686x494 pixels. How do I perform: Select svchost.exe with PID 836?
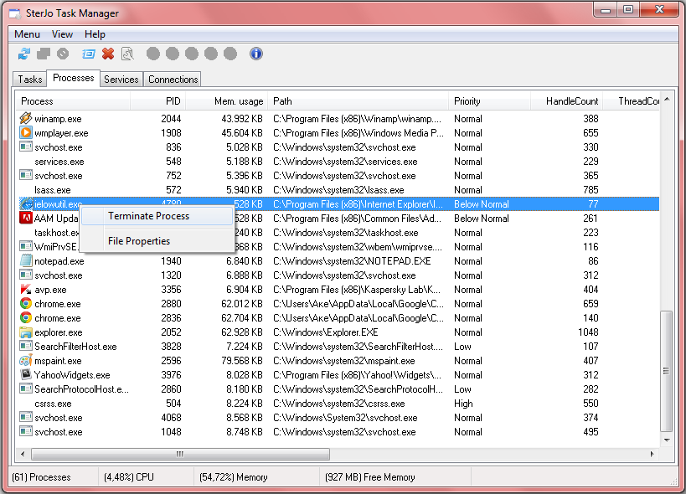click(x=338, y=147)
